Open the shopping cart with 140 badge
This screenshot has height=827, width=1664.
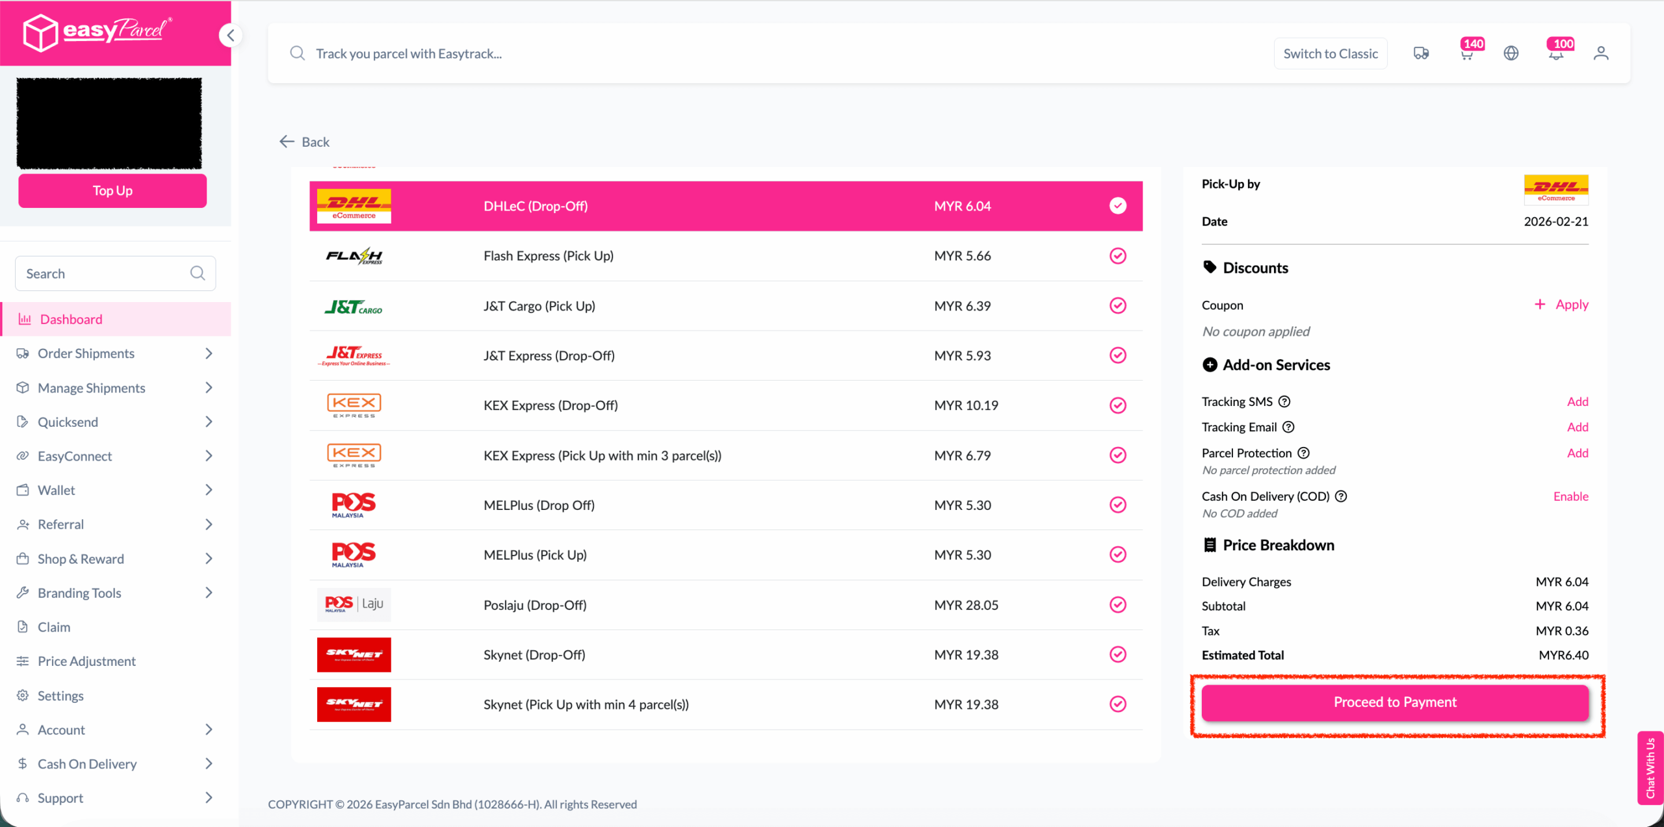coord(1466,53)
